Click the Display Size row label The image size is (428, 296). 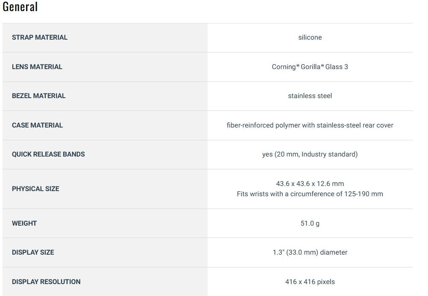click(x=33, y=252)
